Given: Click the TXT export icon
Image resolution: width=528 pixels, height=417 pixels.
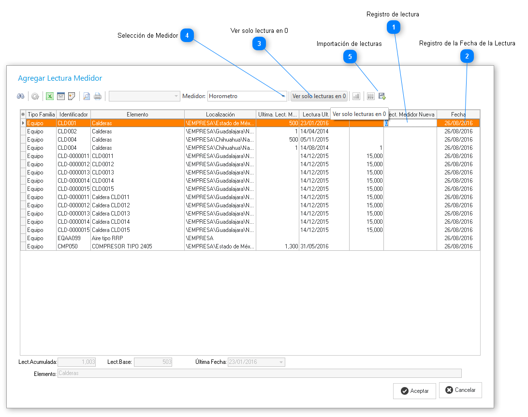Looking at the screenshot, I should pos(61,96).
